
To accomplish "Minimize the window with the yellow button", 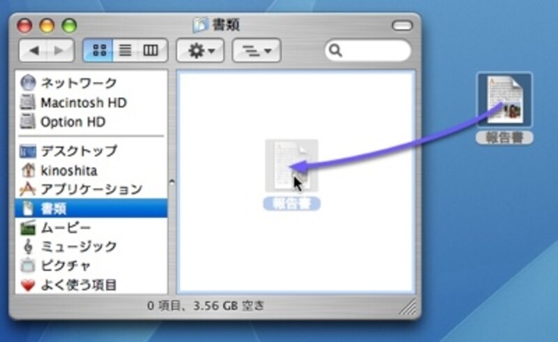I will (x=47, y=26).
